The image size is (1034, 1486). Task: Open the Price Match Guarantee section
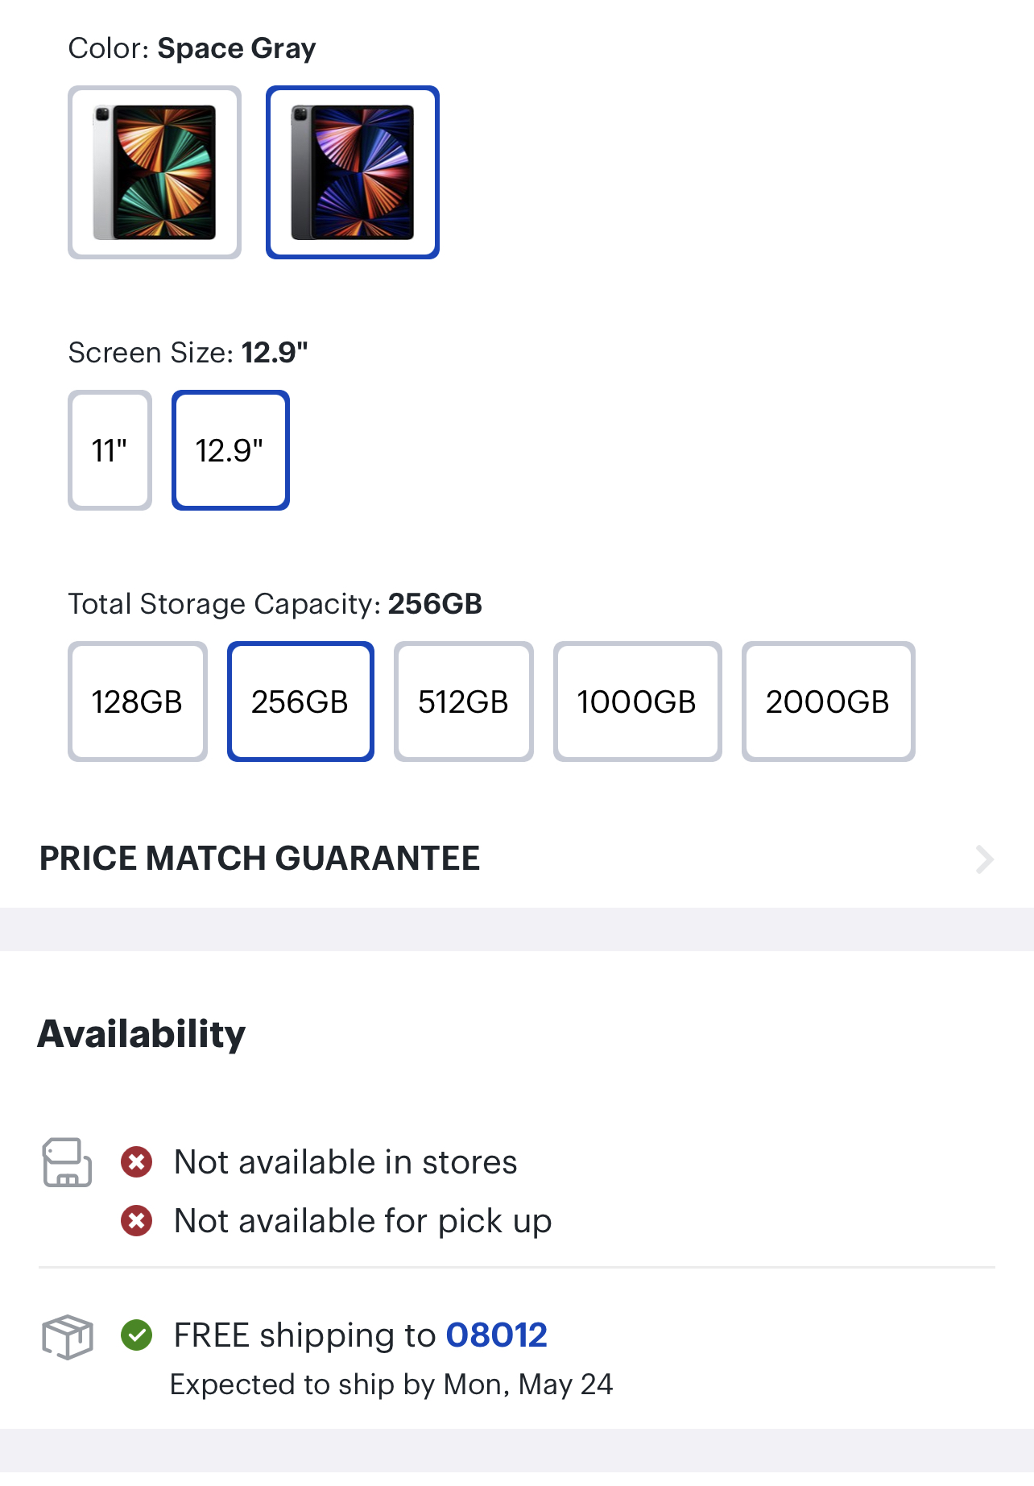[x=259, y=859]
